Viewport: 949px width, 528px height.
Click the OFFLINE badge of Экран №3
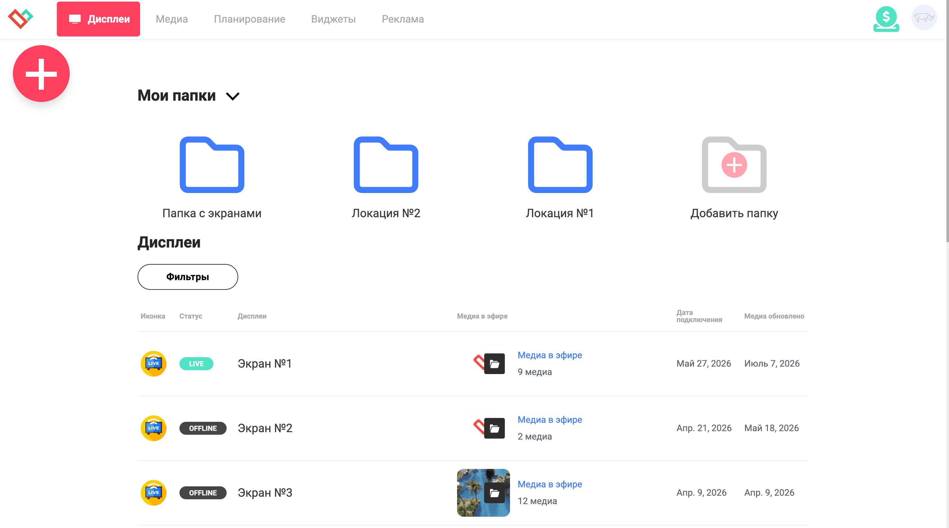[203, 492]
